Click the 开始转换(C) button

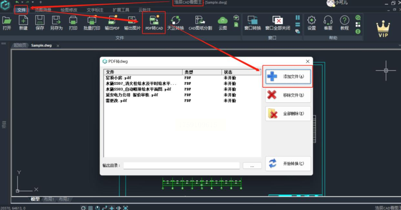[288, 163]
